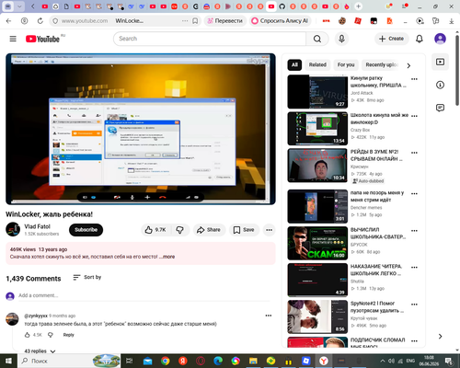Like the @zynkyyxx comment
This screenshot has width=460, height=368.
pos(28,335)
